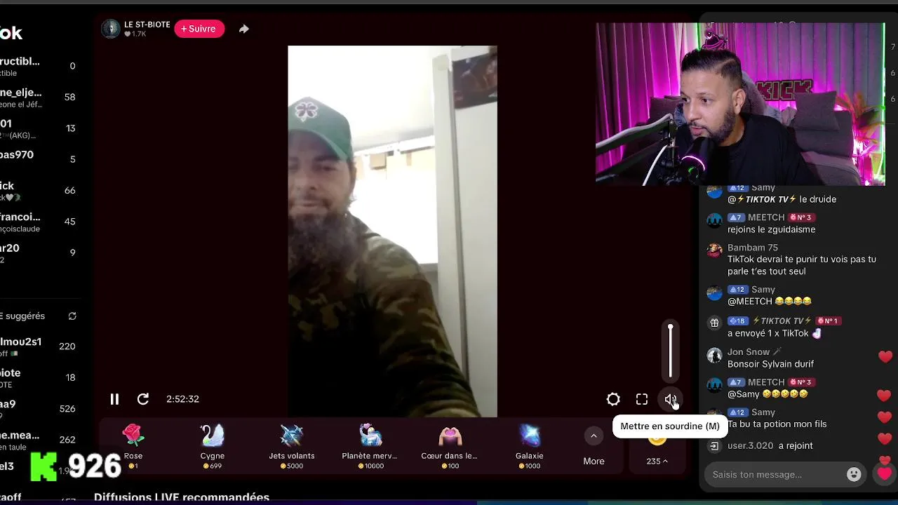Image resolution: width=898 pixels, height=505 pixels.
Task: Expand the 235 coin balance
Action: pos(657,461)
